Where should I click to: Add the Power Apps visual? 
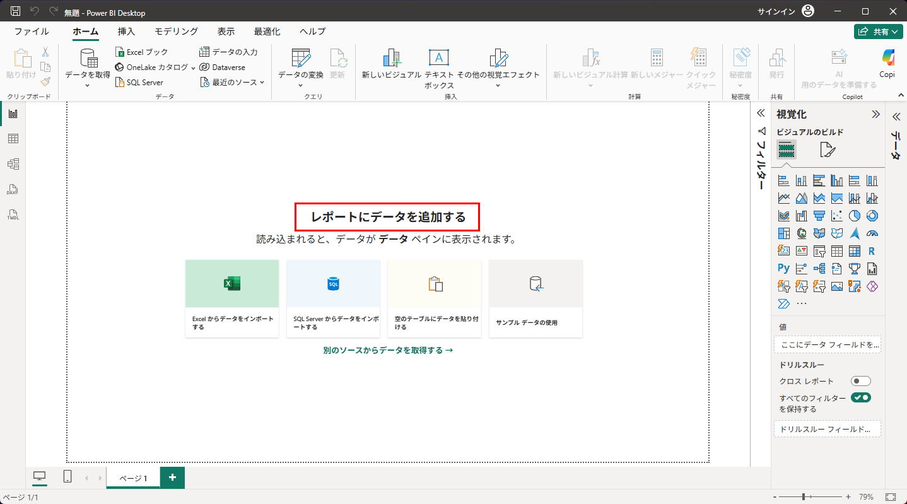click(x=872, y=286)
